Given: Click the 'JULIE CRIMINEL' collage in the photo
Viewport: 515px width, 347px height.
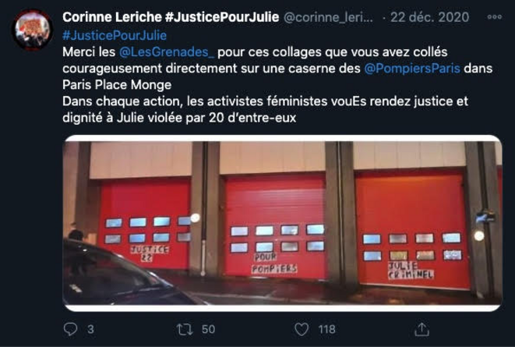Looking at the screenshot, I should [x=411, y=271].
